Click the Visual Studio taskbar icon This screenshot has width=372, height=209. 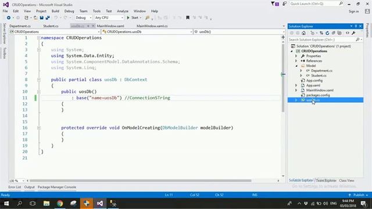point(100,204)
